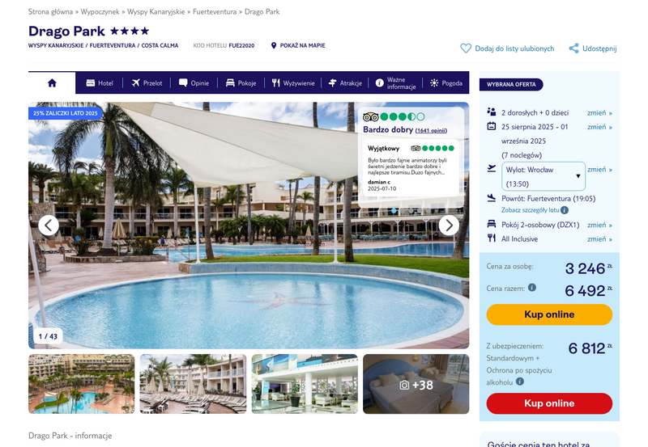This screenshot has width=648, height=447.
Task: Click the heart favorites icon
Action: point(466,48)
